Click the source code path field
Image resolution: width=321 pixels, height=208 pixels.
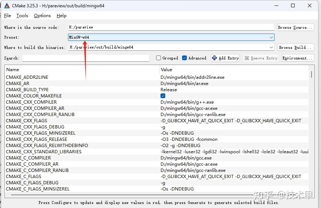[171, 27]
